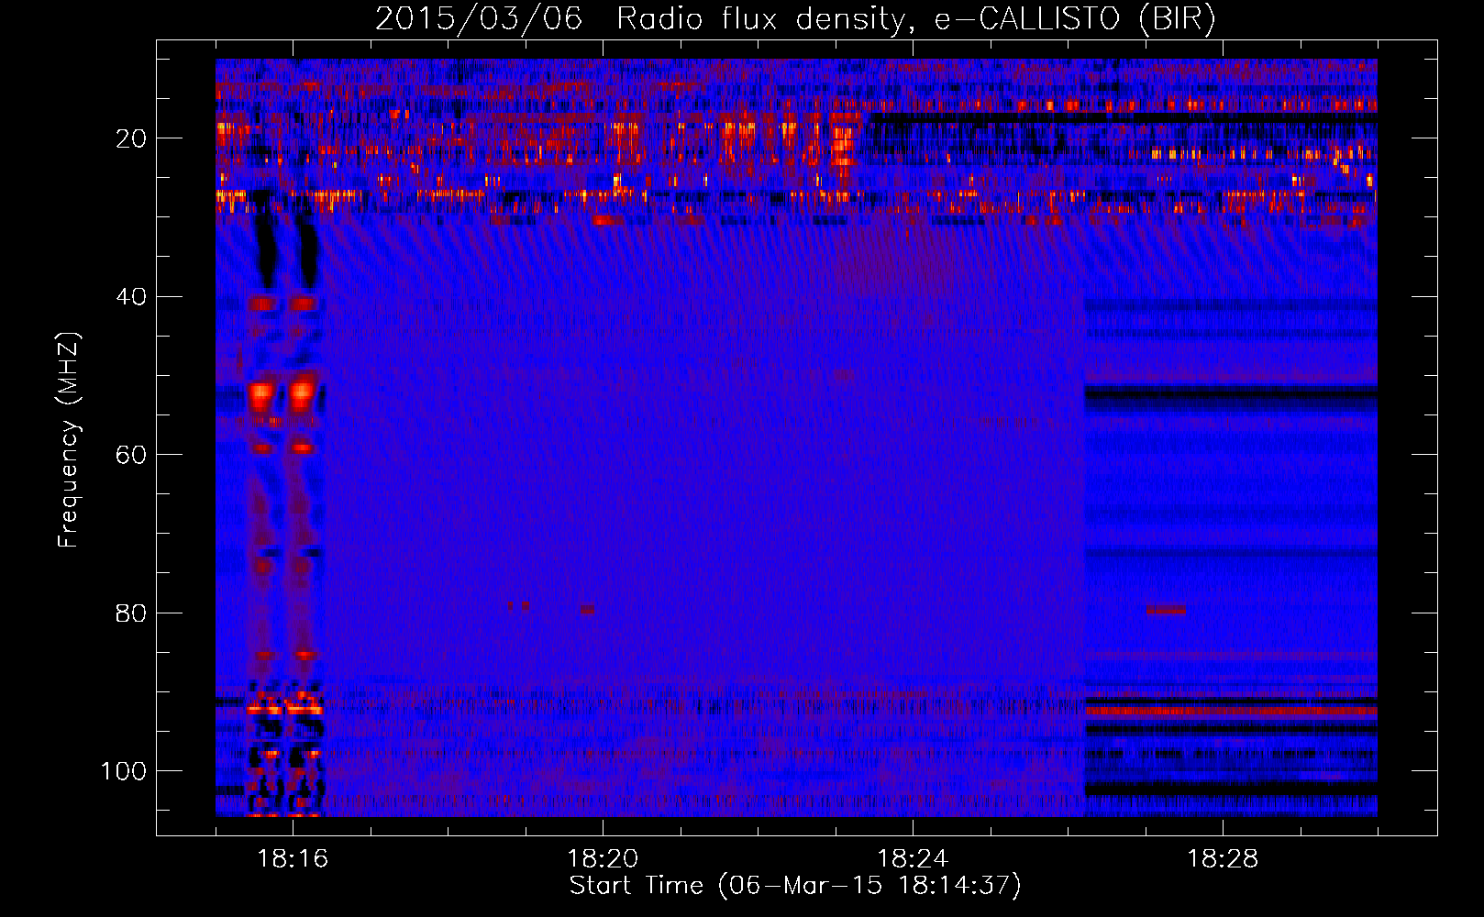This screenshot has width=1484, height=917.
Task: Click the "Frequency (MHZ)" axis label
Action: pyautogui.click(x=69, y=440)
